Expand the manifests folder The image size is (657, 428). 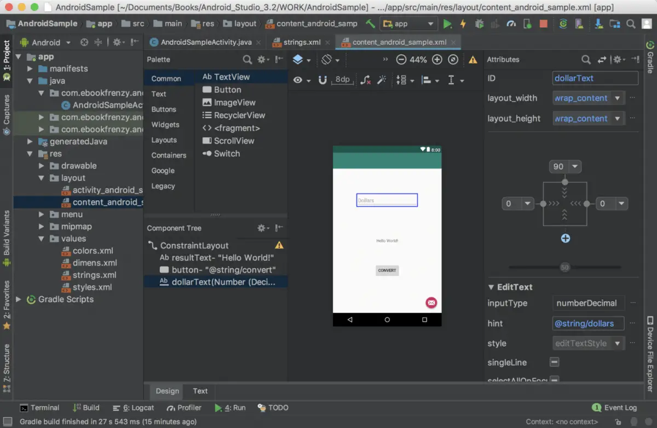[x=31, y=69]
